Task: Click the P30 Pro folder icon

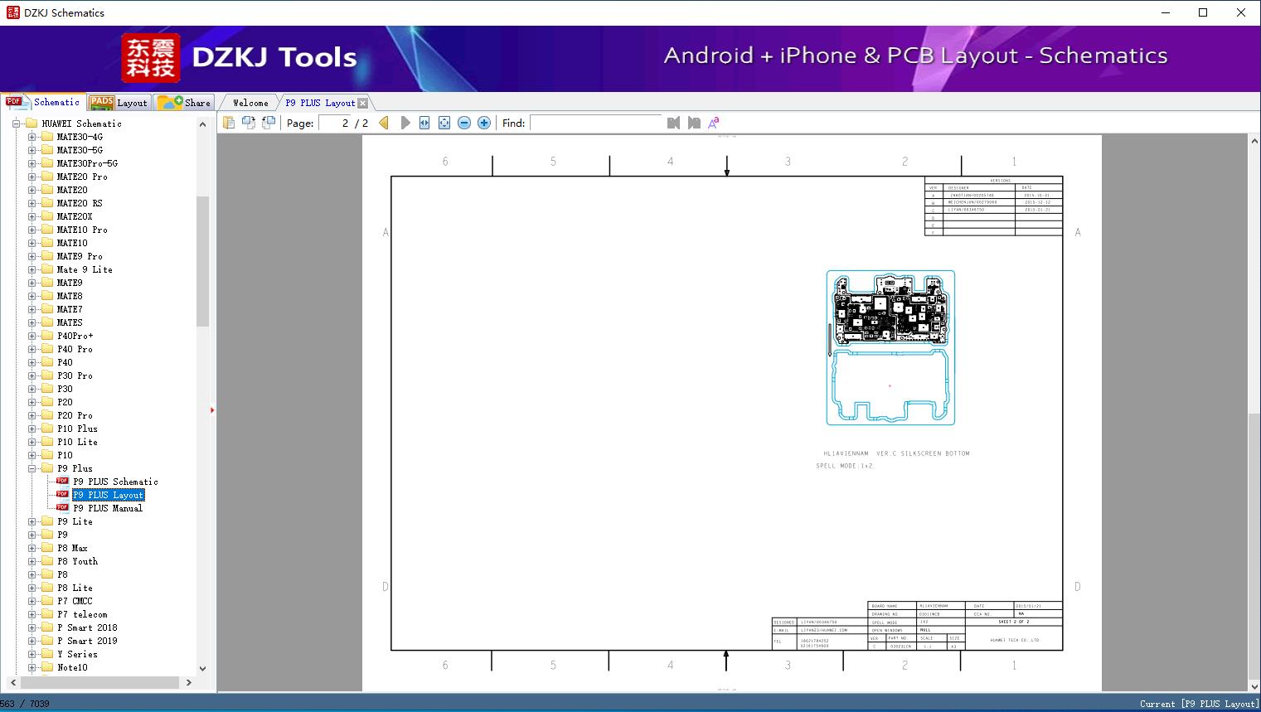Action: coord(47,375)
